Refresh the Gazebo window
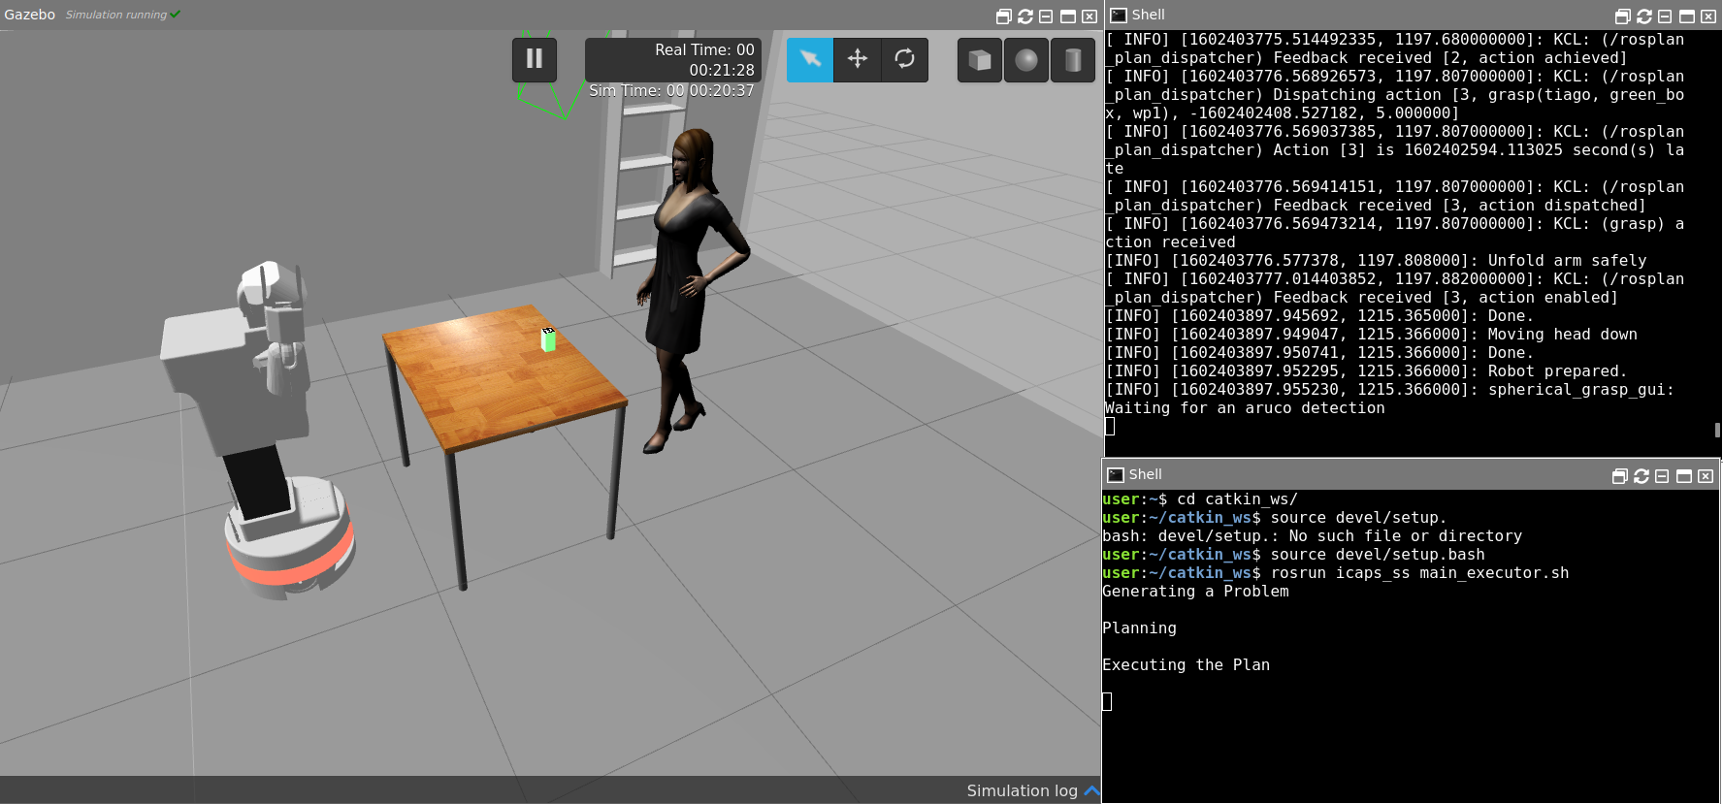The width and height of the screenshot is (1723, 804). [x=1025, y=16]
